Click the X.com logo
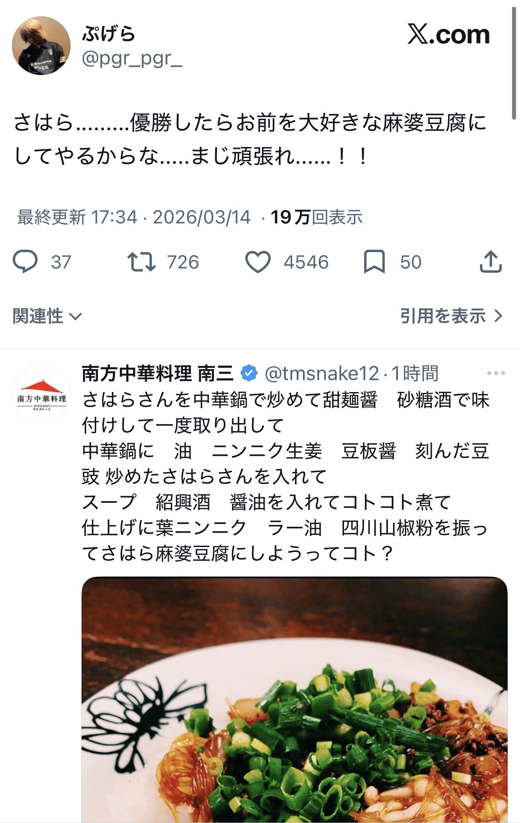Image resolution: width=520 pixels, height=823 pixels. point(448,34)
